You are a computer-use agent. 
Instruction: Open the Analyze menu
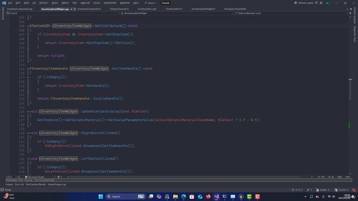pyautogui.click(x=85, y=3)
